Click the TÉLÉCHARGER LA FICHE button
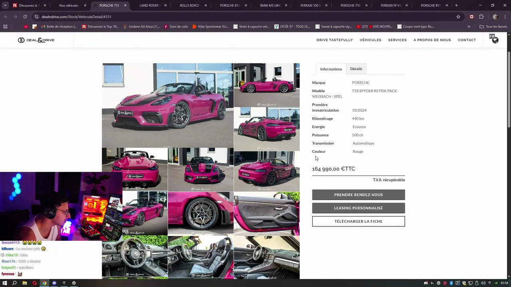511x287 pixels. (x=358, y=221)
